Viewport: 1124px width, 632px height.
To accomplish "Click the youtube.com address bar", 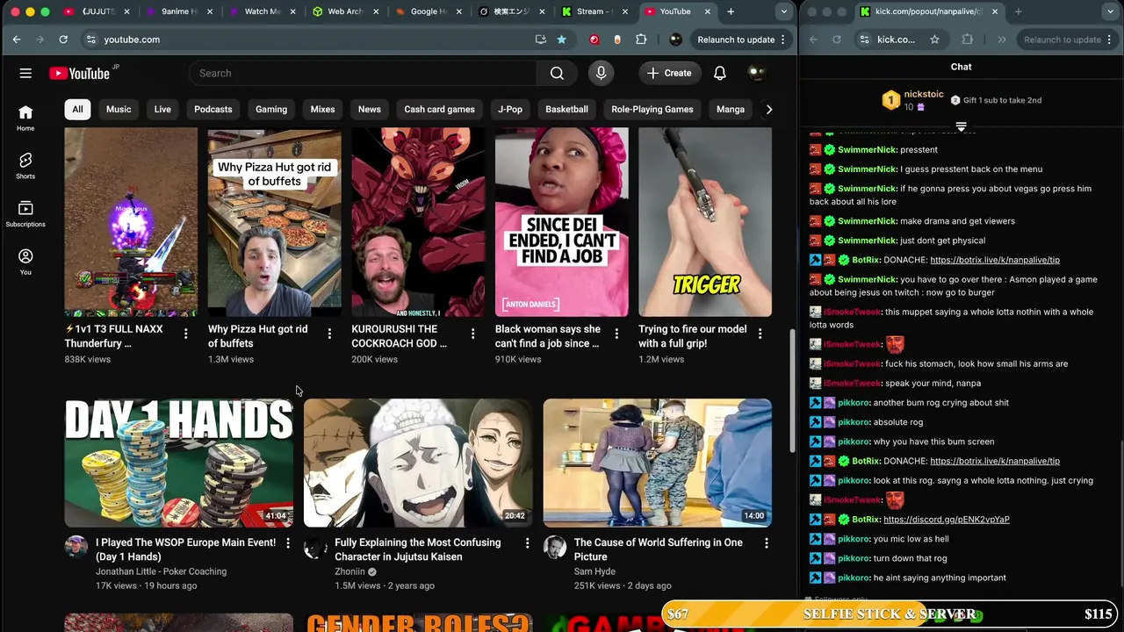I will (307, 39).
